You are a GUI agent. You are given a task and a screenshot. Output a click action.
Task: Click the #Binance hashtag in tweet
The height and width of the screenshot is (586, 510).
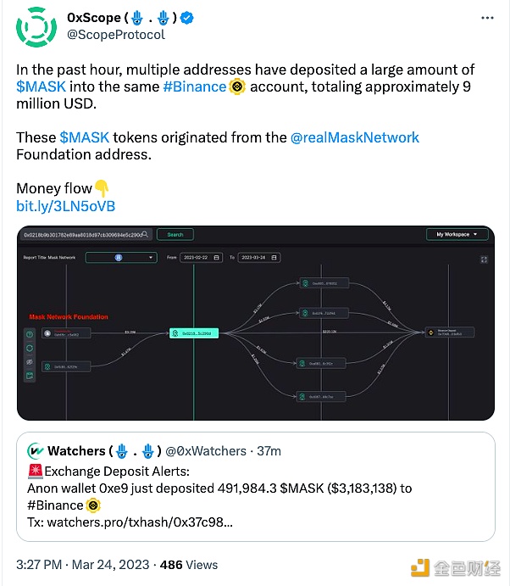[194, 87]
